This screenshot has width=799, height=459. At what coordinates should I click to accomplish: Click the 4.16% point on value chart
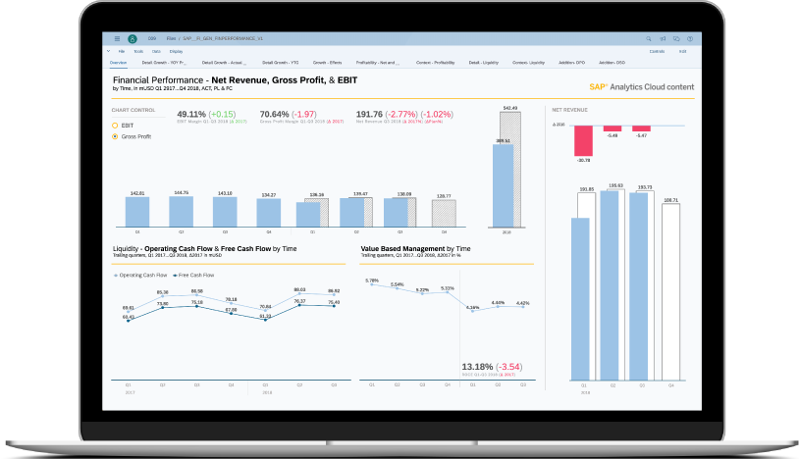[x=472, y=311]
